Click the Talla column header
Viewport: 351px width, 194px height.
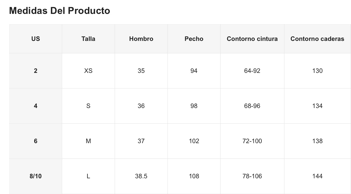(x=88, y=39)
